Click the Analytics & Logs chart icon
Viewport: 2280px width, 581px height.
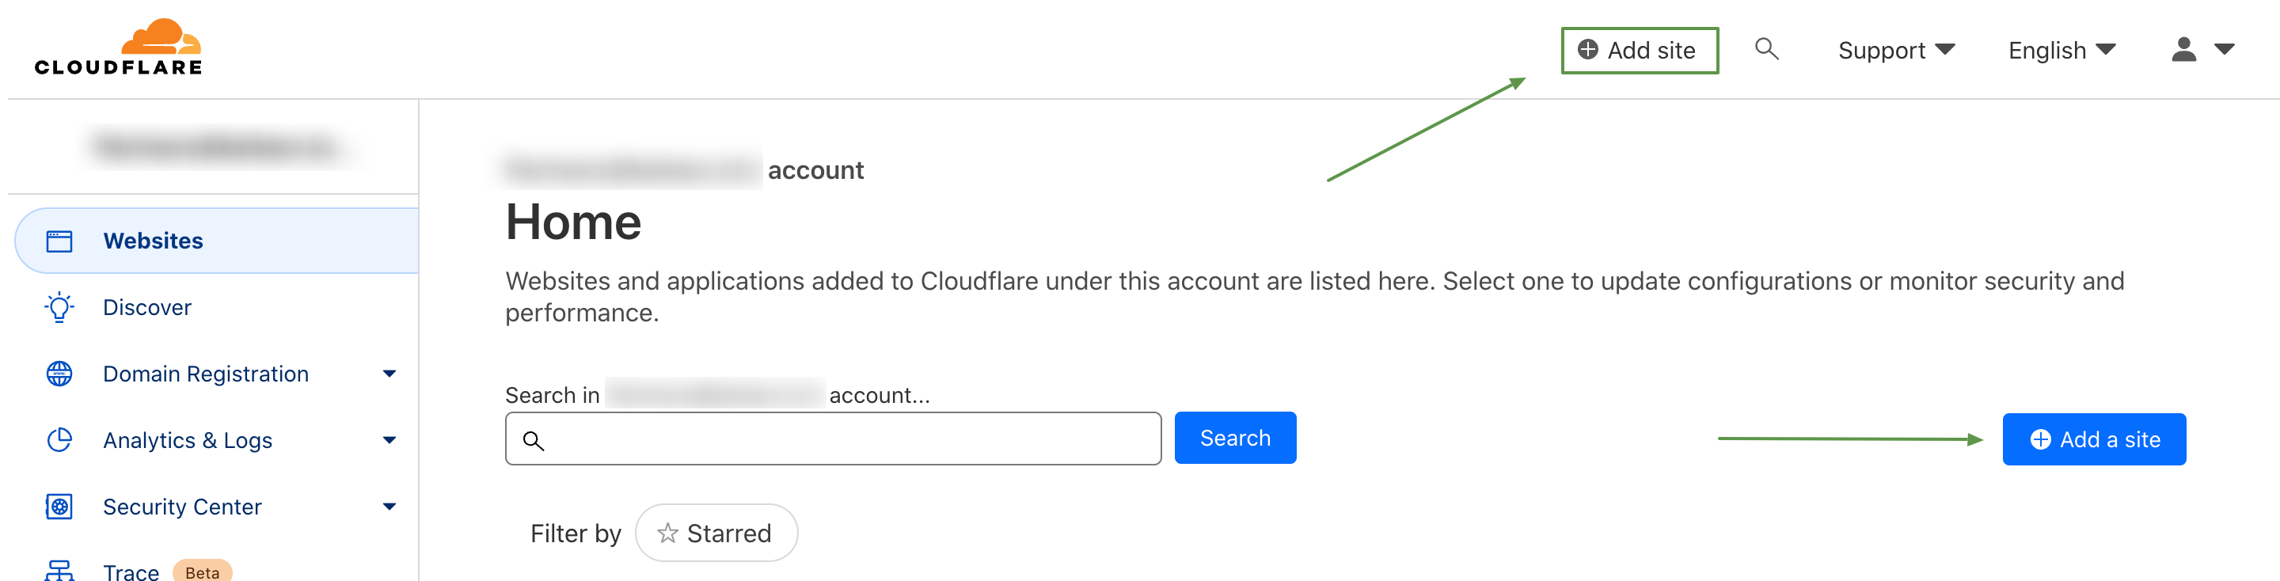[59, 440]
